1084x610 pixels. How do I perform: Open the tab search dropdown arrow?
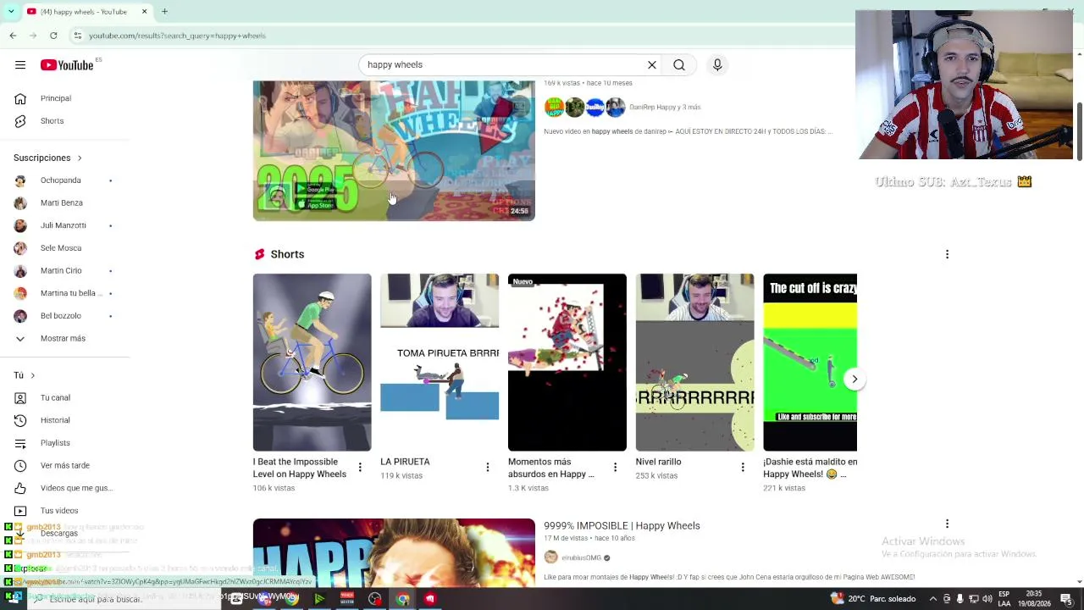(10, 12)
